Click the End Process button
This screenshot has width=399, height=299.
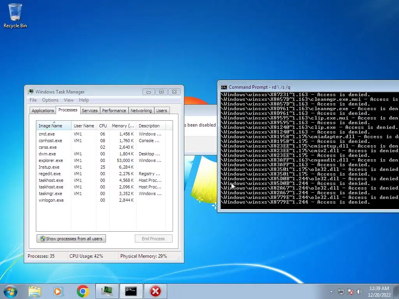pos(154,239)
